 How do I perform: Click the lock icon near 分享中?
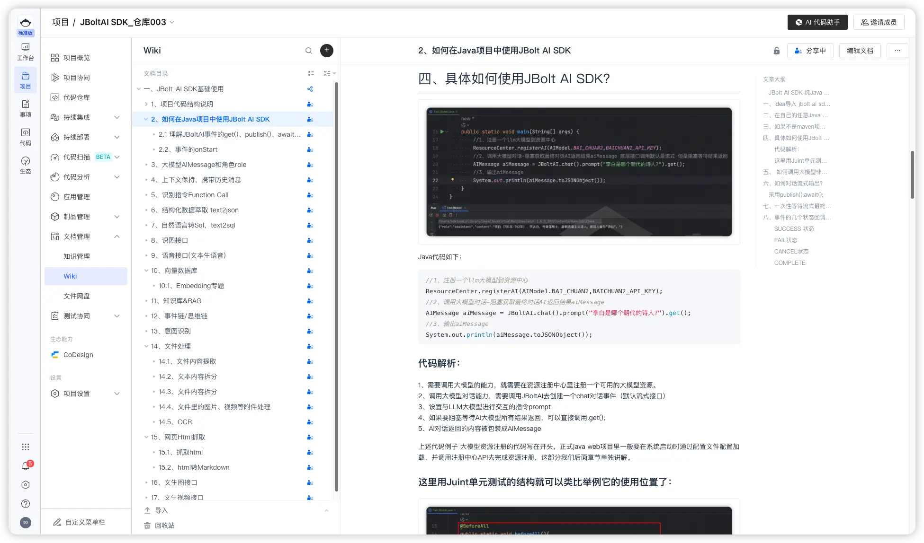click(777, 51)
